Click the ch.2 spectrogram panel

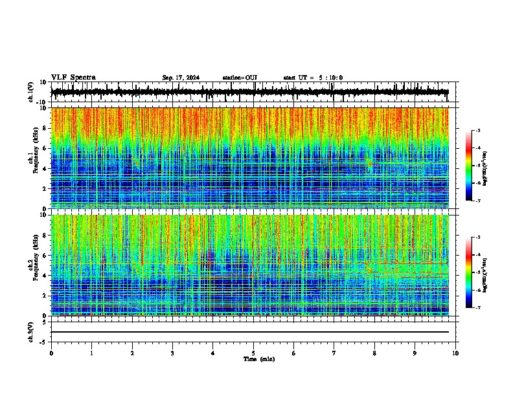(250, 265)
